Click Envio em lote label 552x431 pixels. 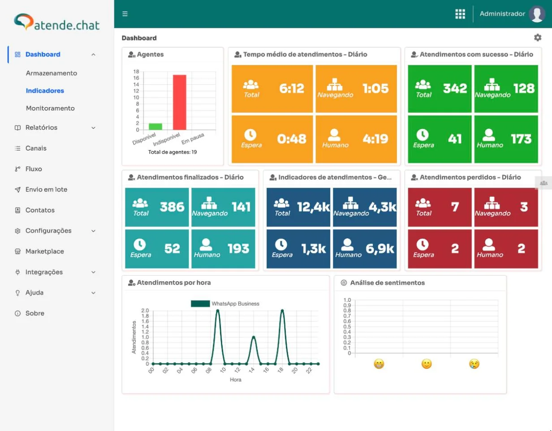pyautogui.click(x=46, y=190)
